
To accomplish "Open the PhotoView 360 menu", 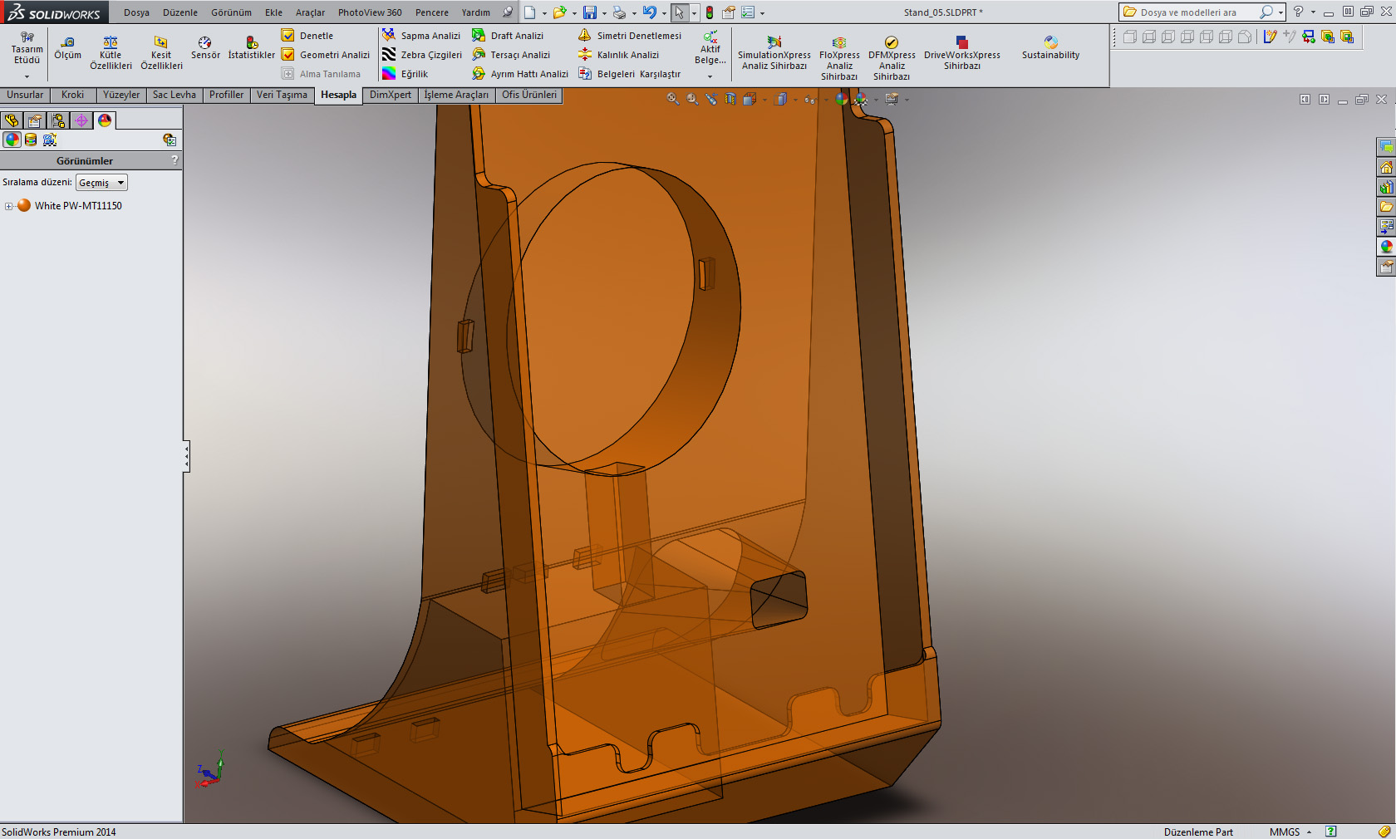I will pos(370,12).
